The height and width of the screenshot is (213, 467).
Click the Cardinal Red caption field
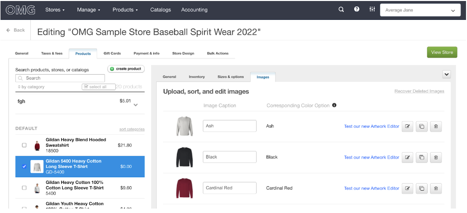point(230,188)
